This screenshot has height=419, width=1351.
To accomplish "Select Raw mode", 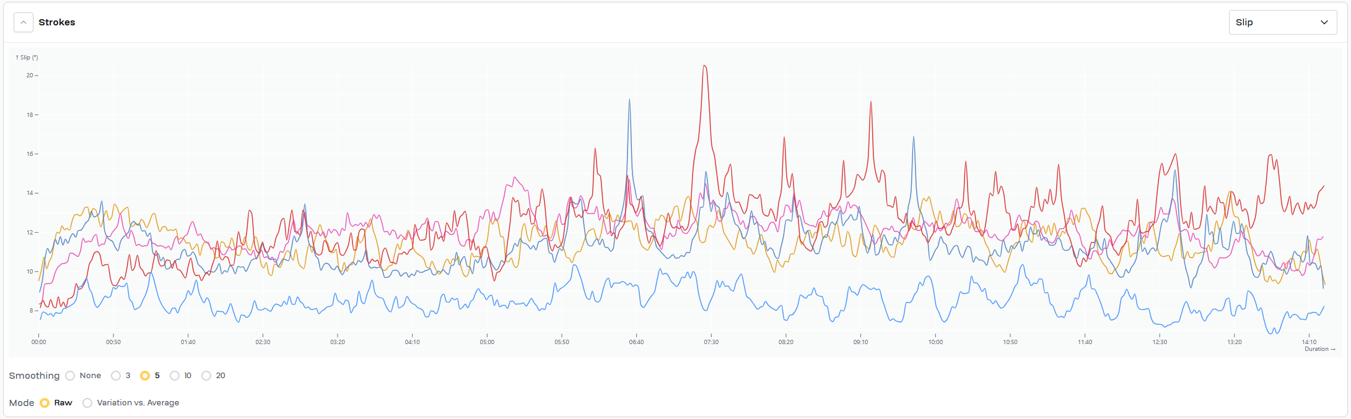I will (45, 403).
